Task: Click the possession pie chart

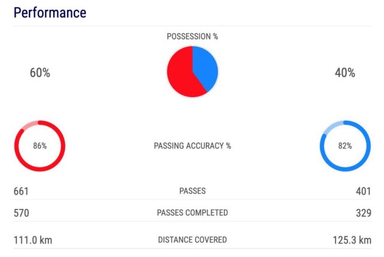Action: click(x=192, y=72)
